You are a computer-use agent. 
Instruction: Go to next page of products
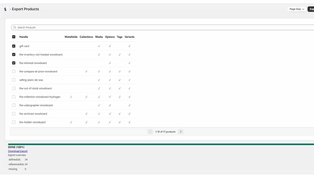point(181,132)
